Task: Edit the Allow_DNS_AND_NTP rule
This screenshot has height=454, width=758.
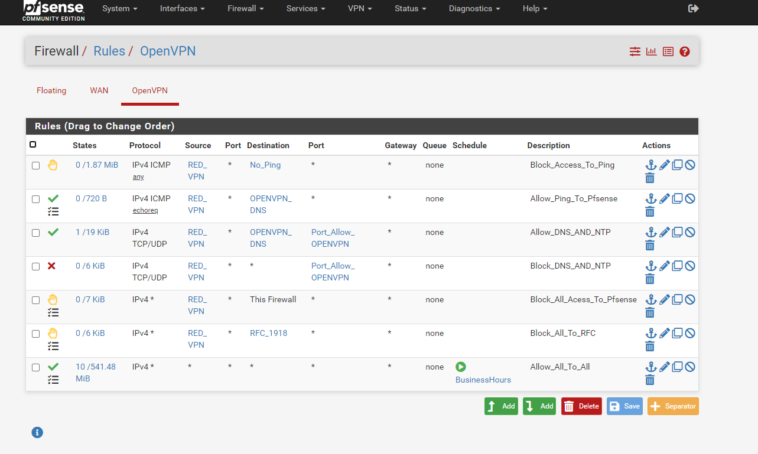Action: click(665, 232)
